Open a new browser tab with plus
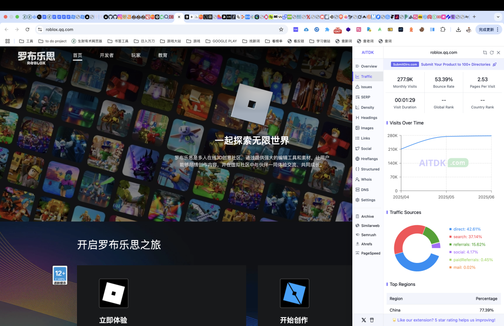The image size is (504, 326). (474, 17)
